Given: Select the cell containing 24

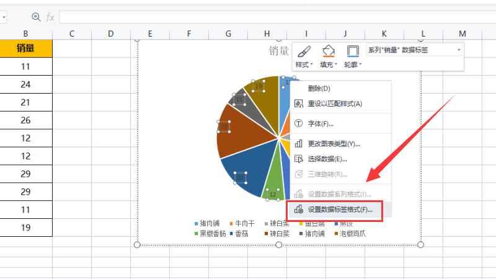Looking at the screenshot, I should coord(25,84).
